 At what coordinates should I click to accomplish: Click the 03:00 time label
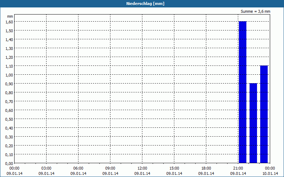click(47, 168)
